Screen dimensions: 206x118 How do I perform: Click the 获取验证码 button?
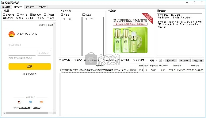[x=44, y=53]
